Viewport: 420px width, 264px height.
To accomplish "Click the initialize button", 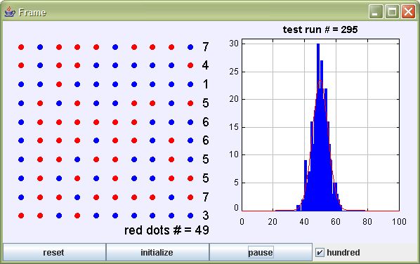I will [x=157, y=252].
